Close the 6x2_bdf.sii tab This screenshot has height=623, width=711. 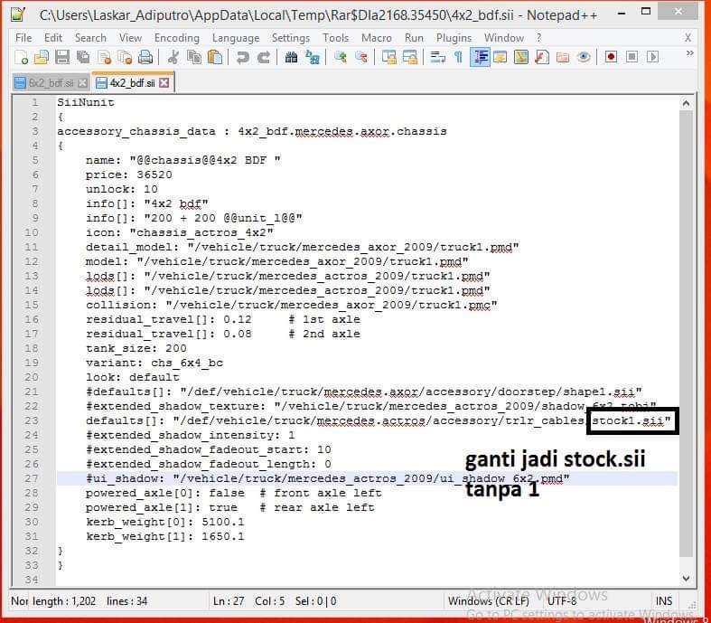click(x=82, y=83)
